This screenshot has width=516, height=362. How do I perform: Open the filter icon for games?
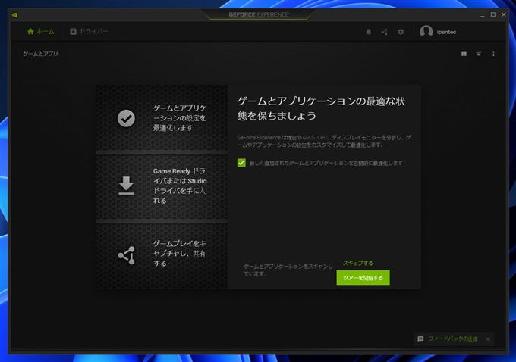tap(479, 54)
